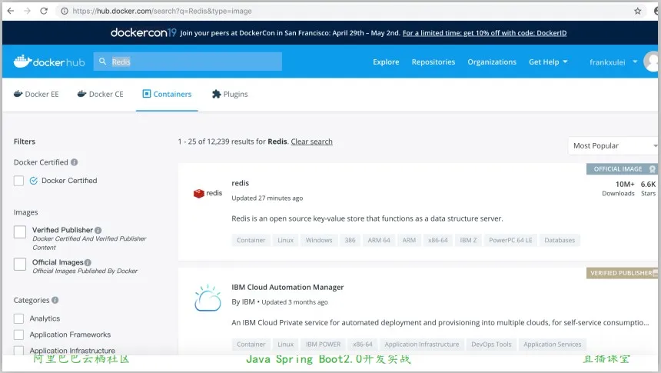Screen dimensions: 661x373
Task: Click the browser back arrow
Action: click(8, 11)
